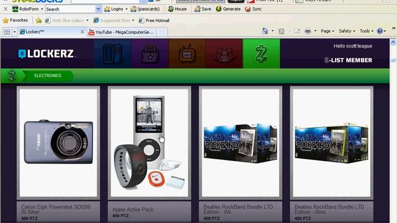Switch to the YouTube MegaComputerGe... tab
The image size is (397, 223).
(122, 32)
